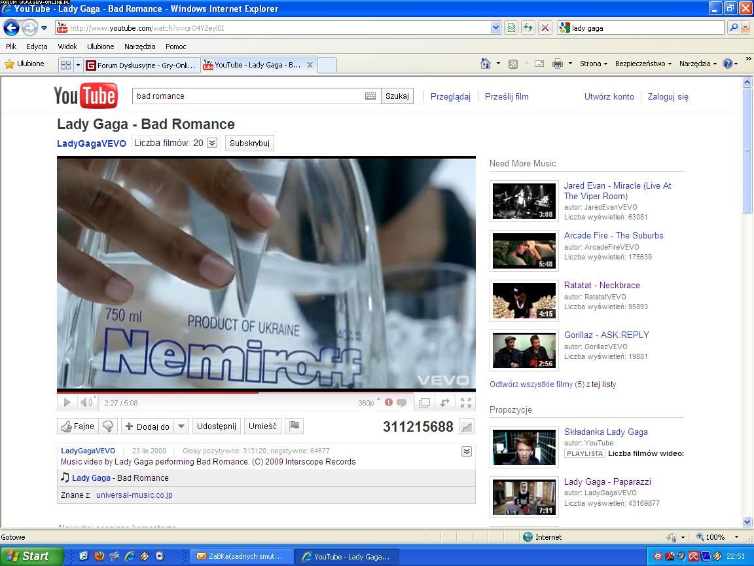Click the lady gaga browser search box
Image resolution: width=754 pixels, height=566 pixels.
tap(641, 28)
